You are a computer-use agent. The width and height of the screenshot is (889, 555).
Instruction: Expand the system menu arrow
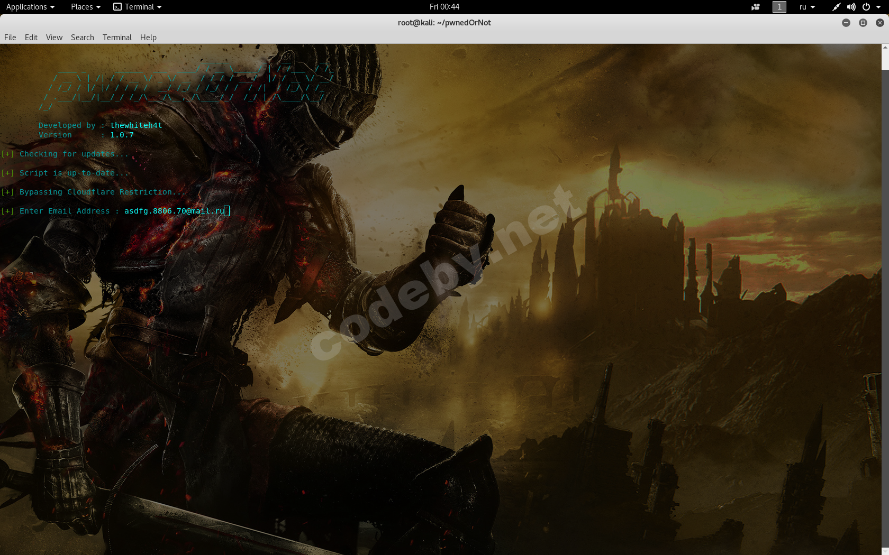click(878, 7)
